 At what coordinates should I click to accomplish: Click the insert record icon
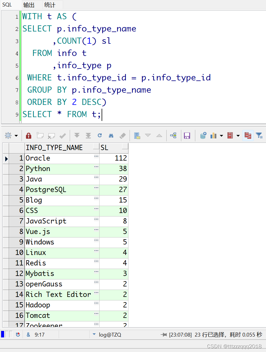click(40, 135)
